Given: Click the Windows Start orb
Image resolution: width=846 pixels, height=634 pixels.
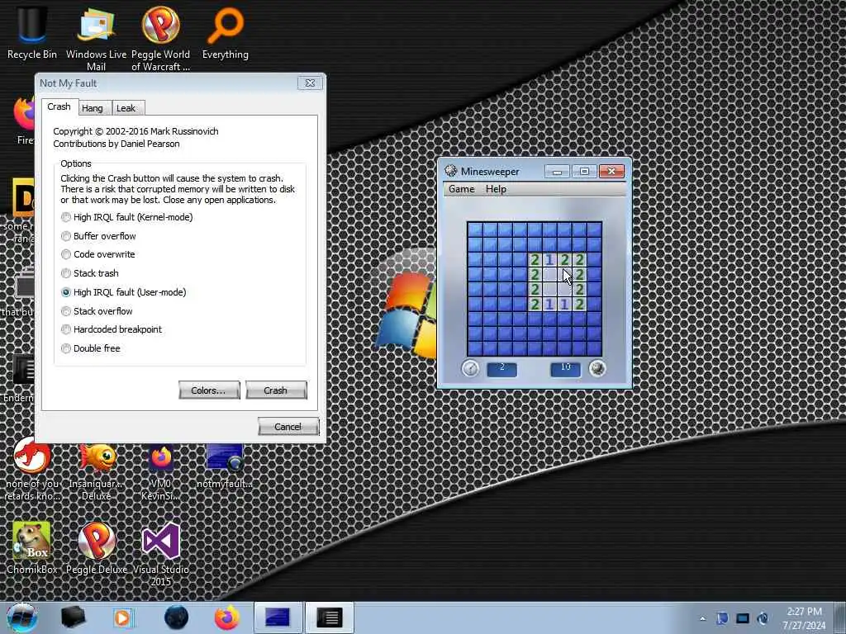Looking at the screenshot, I should [21, 617].
